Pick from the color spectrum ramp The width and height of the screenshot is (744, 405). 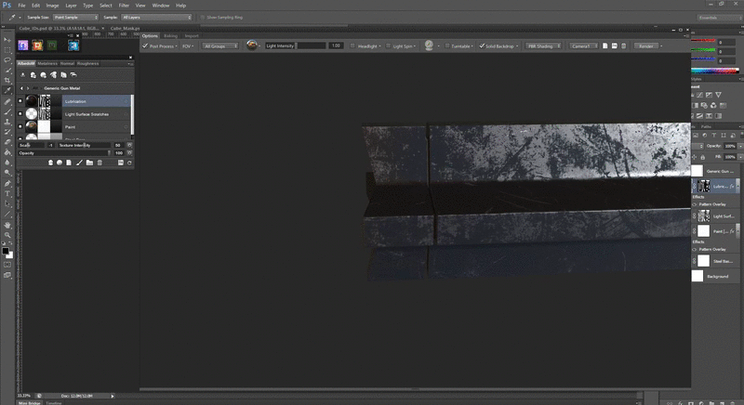point(715,71)
